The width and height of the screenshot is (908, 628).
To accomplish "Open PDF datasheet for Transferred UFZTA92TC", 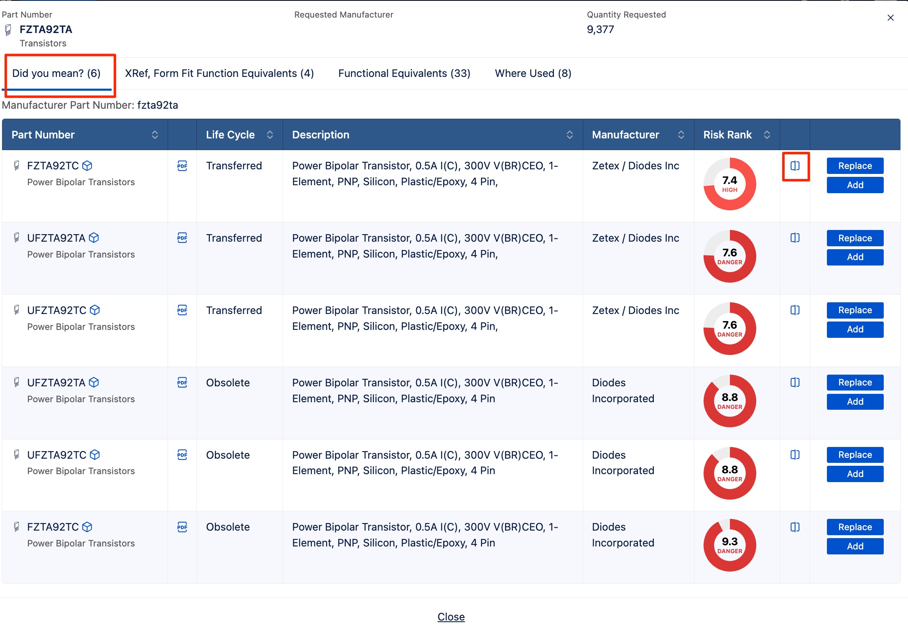I will coord(182,310).
